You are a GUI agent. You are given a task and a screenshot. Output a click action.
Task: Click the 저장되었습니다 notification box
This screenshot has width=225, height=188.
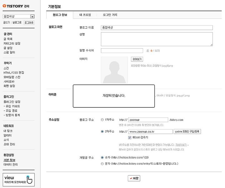pyautogui.click(x=114, y=96)
